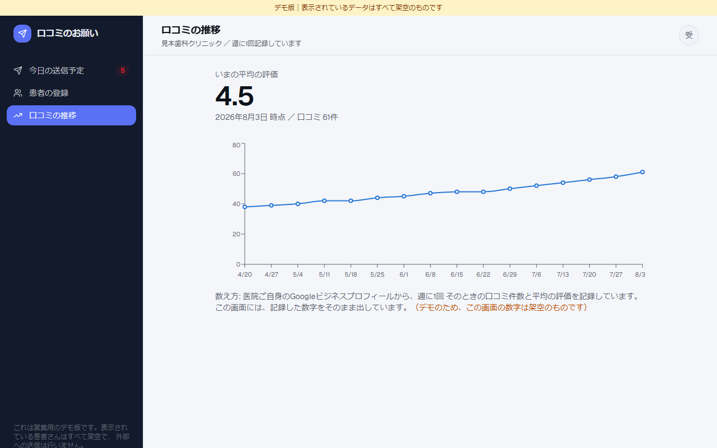This screenshot has height=448, width=717.
Task: Click the chart data point for 7/6
Action: click(537, 185)
